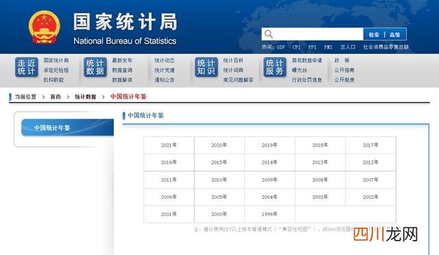439x255 pixels.
Task: Open the 2016年 yearbook
Action: (169, 162)
